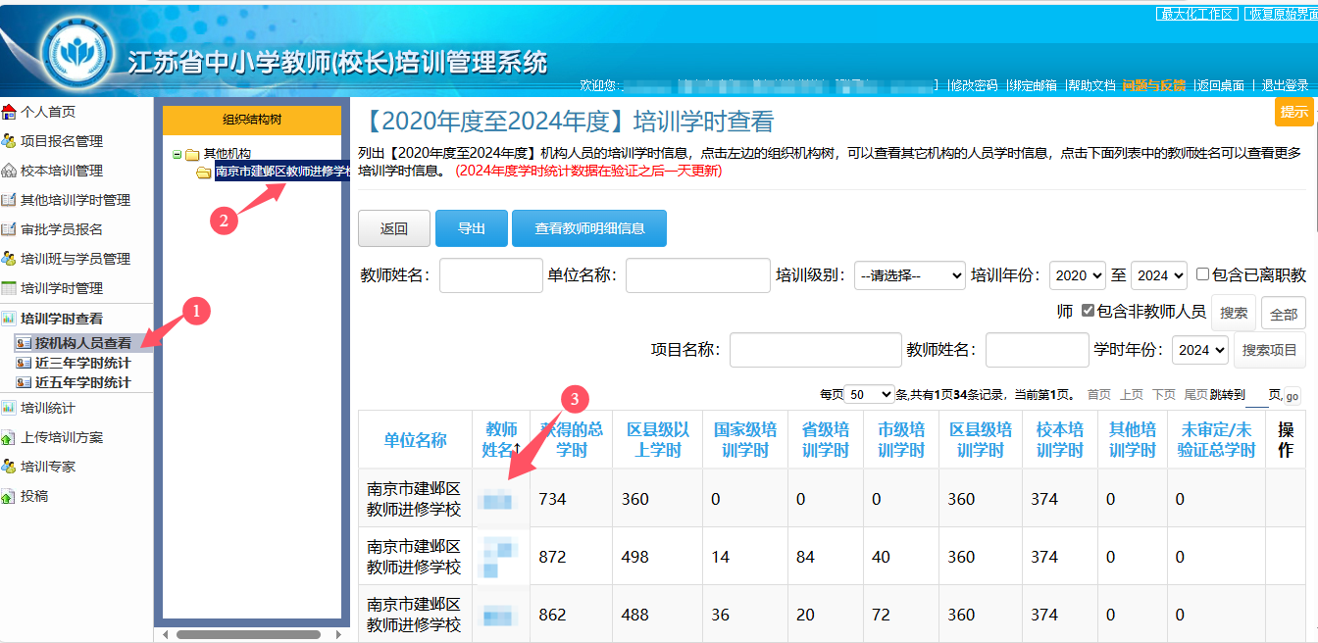Image resolution: width=1318 pixels, height=643 pixels.
Task: Open the 培训年份 end year dropdown
Action: point(1159,275)
